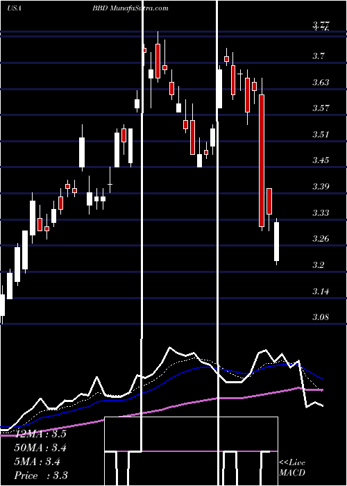Screen dimensions: 347x486
Task: Click the '50MA : 3.4' legend text
Action: pyautogui.click(x=40, y=448)
